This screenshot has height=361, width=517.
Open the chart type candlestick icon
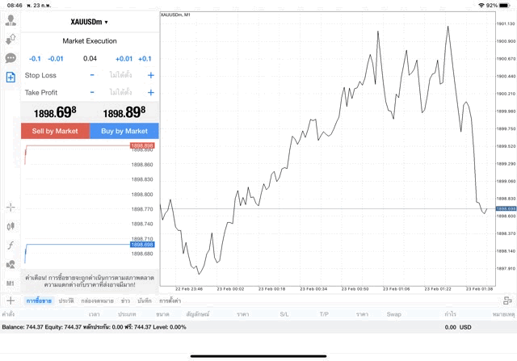coord(11,226)
